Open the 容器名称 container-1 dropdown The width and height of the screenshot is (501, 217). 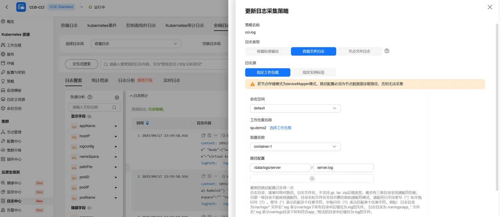click(295, 147)
